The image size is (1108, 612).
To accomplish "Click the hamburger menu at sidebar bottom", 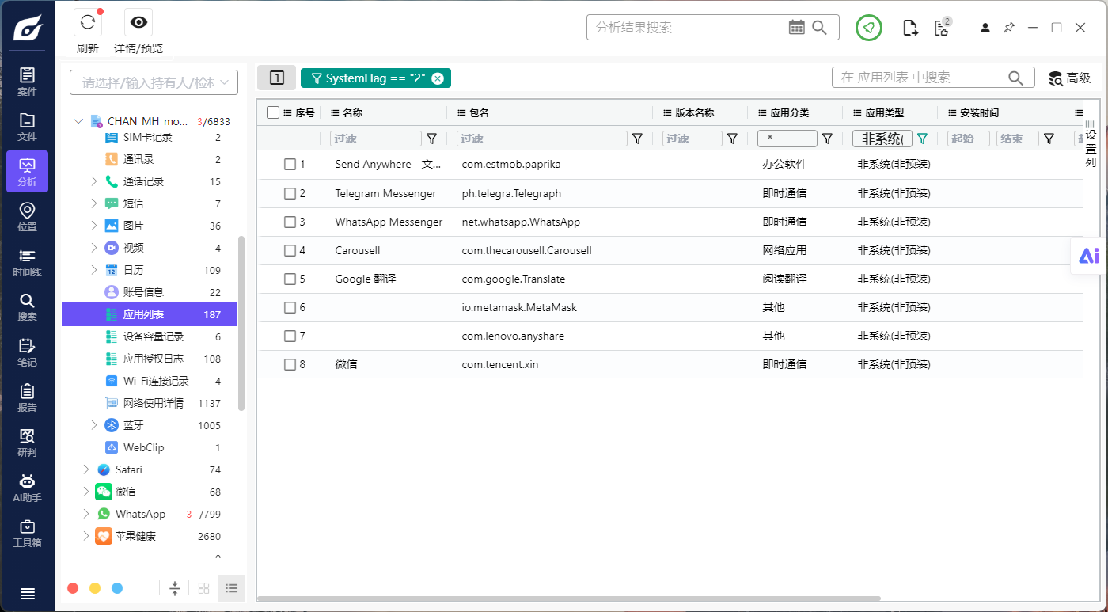I will click(x=27, y=594).
